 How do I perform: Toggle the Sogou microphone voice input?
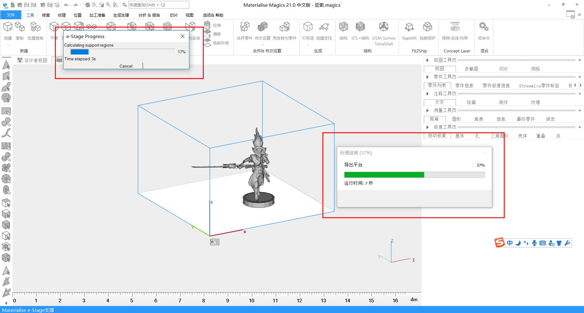click(x=534, y=243)
